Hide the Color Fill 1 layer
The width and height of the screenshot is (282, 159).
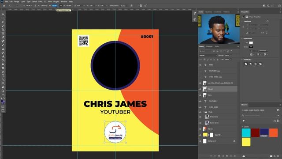click(200, 135)
